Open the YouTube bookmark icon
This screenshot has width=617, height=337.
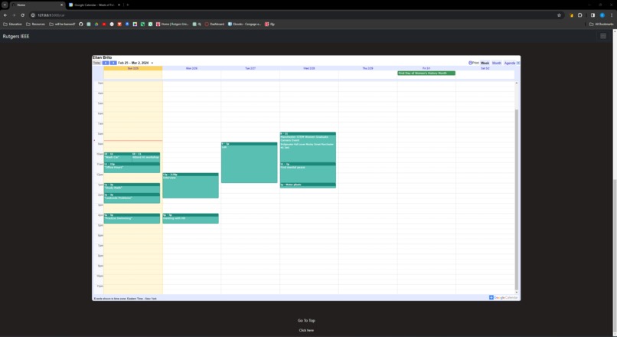[x=104, y=24]
